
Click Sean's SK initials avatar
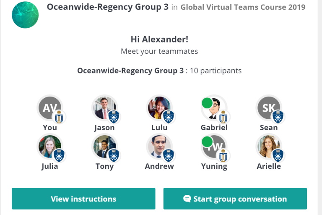point(268,108)
